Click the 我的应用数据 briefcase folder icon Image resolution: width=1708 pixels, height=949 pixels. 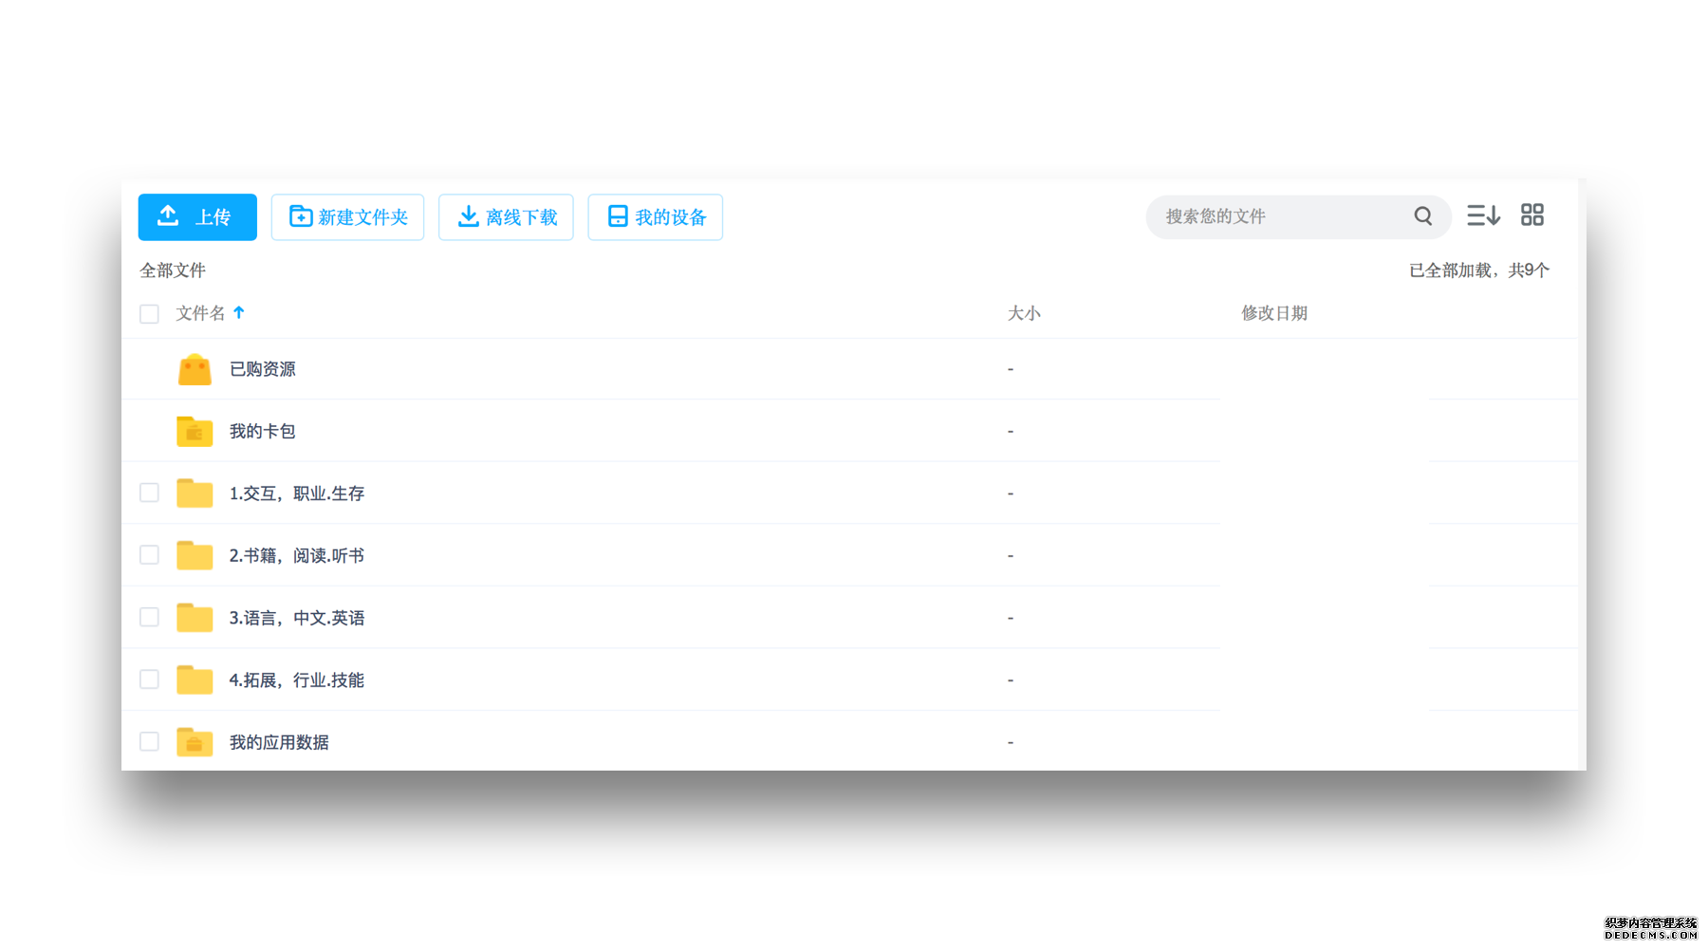tap(195, 742)
